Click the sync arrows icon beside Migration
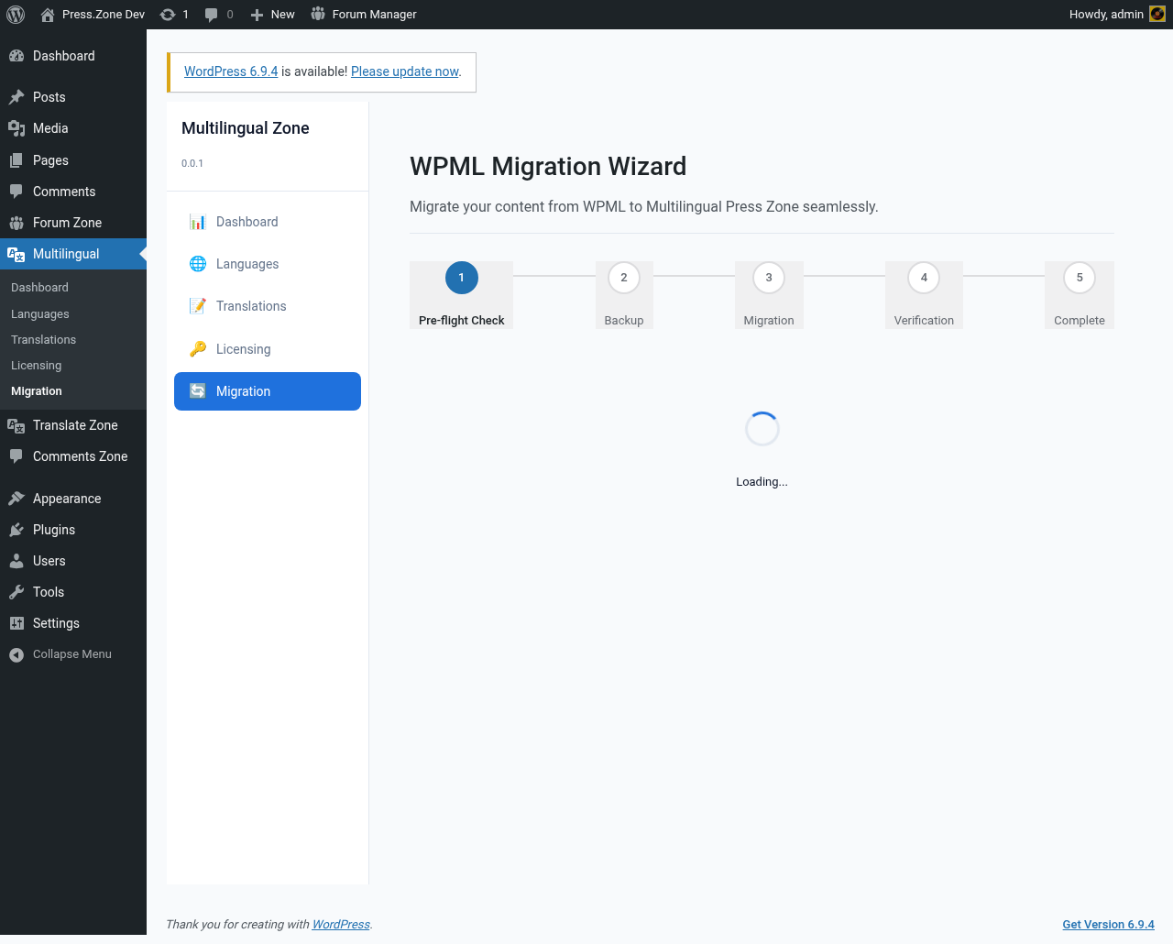1173x944 pixels. tap(198, 391)
